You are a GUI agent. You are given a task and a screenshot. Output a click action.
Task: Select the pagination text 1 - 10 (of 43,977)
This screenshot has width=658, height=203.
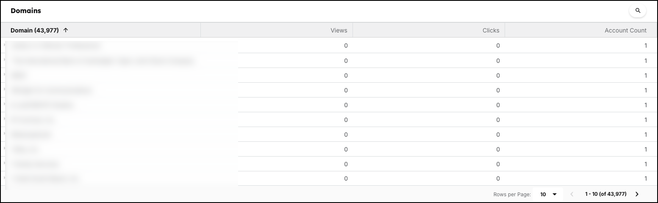pos(605,194)
